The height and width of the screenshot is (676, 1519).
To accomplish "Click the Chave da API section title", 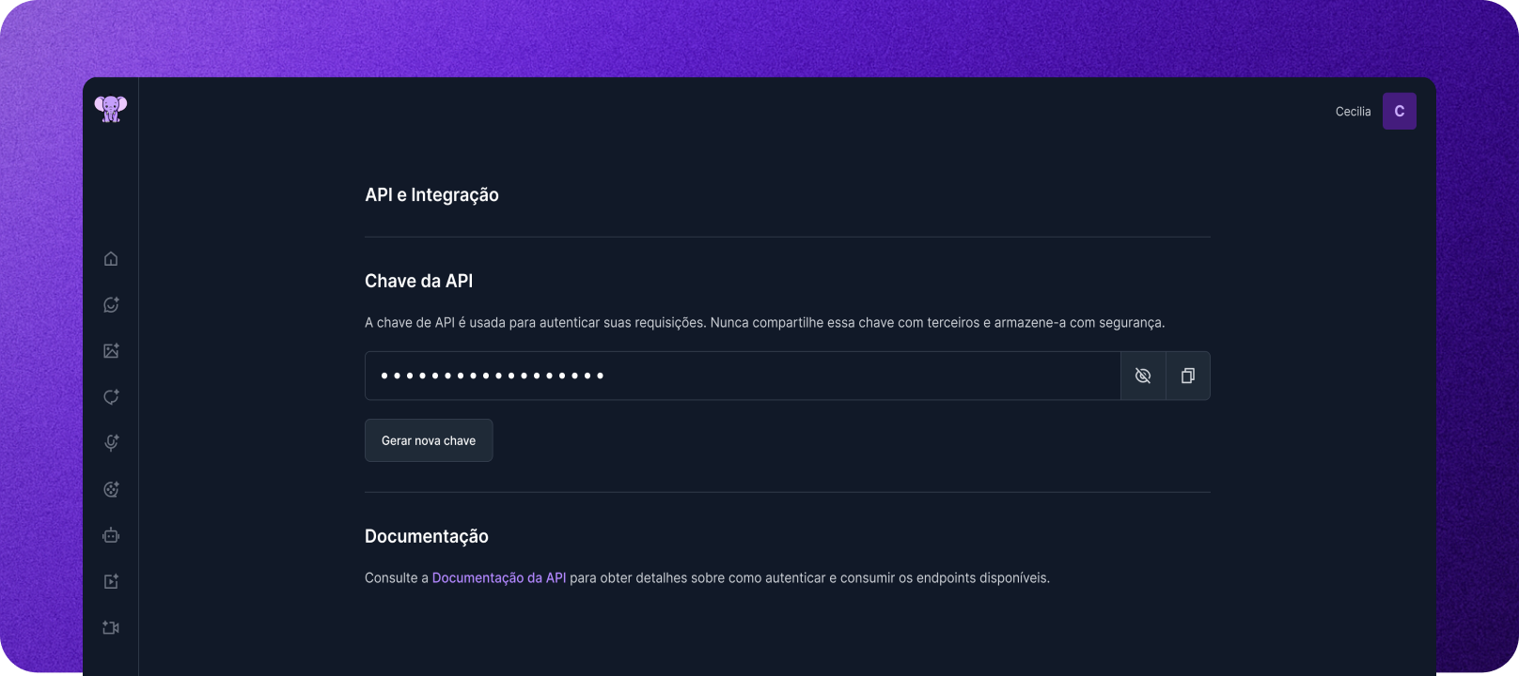I will point(418,281).
